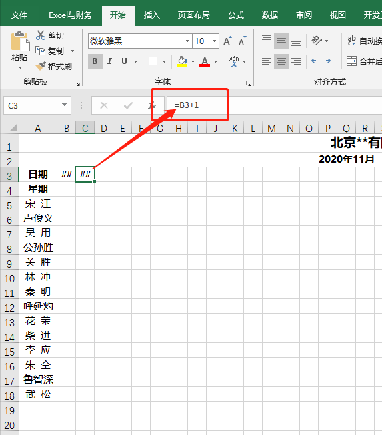The width and height of the screenshot is (382, 435).
Task: Click the name cell 卢俊义
Action: [x=38, y=218]
